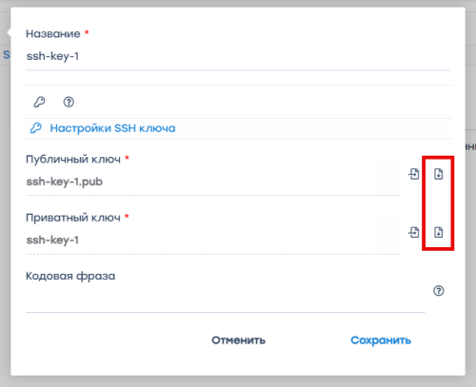Screen dimensions: 476x387
Task: Show help for Кодовая фраза
Action: click(439, 291)
